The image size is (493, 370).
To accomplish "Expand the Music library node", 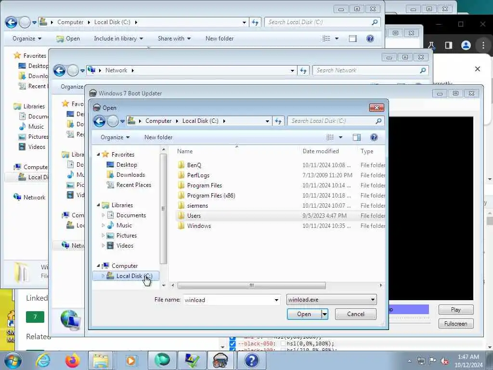I will pyautogui.click(x=103, y=225).
